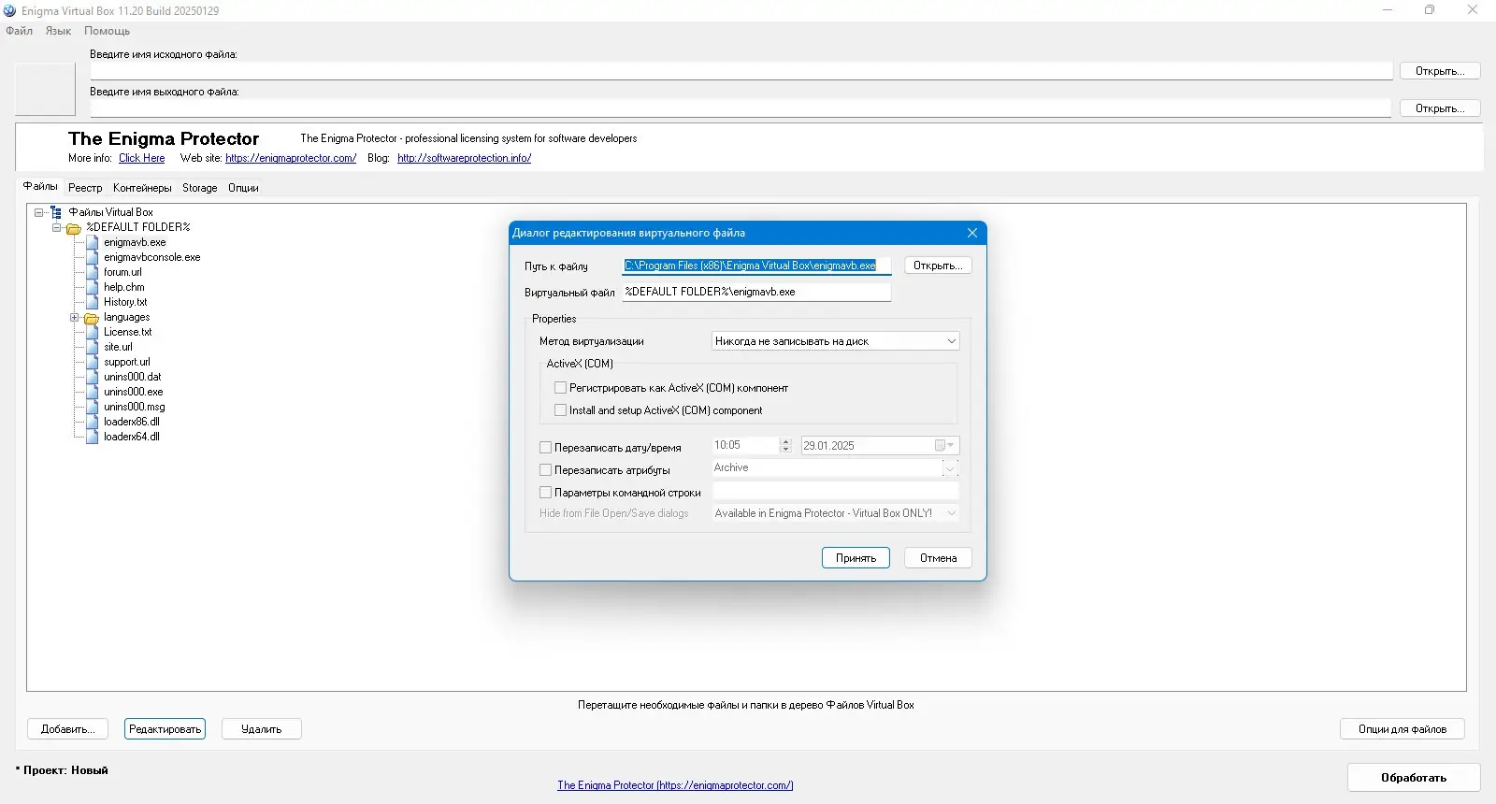Click the support.url file icon
Image resolution: width=1496 pixels, height=804 pixels.
[93, 362]
